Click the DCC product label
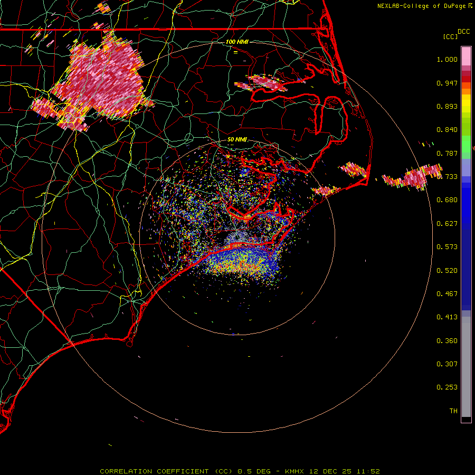This screenshot has height=475, width=475. point(463,32)
